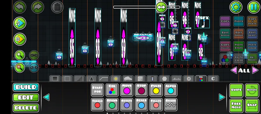
Task: Switch to the Delete tab
Action: coord(26,108)
